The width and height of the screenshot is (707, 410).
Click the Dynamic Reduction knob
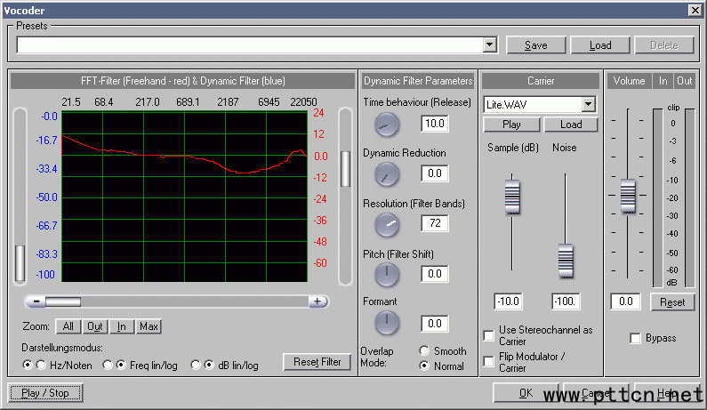click(x=387, y=174)
